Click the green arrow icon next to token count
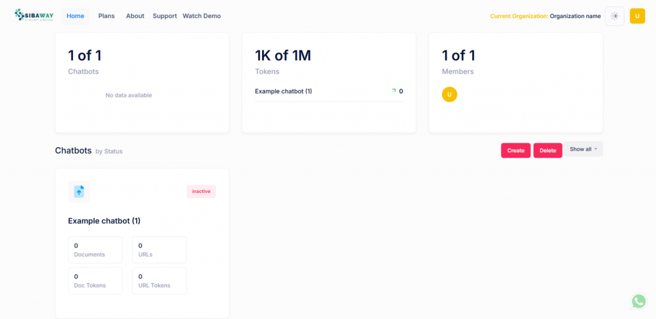The image size is (656, 319). pyautogui.click(x=394, y=91)
